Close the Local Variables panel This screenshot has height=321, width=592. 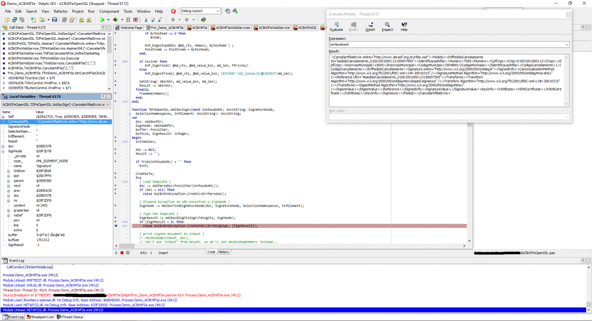pos(108,96)
